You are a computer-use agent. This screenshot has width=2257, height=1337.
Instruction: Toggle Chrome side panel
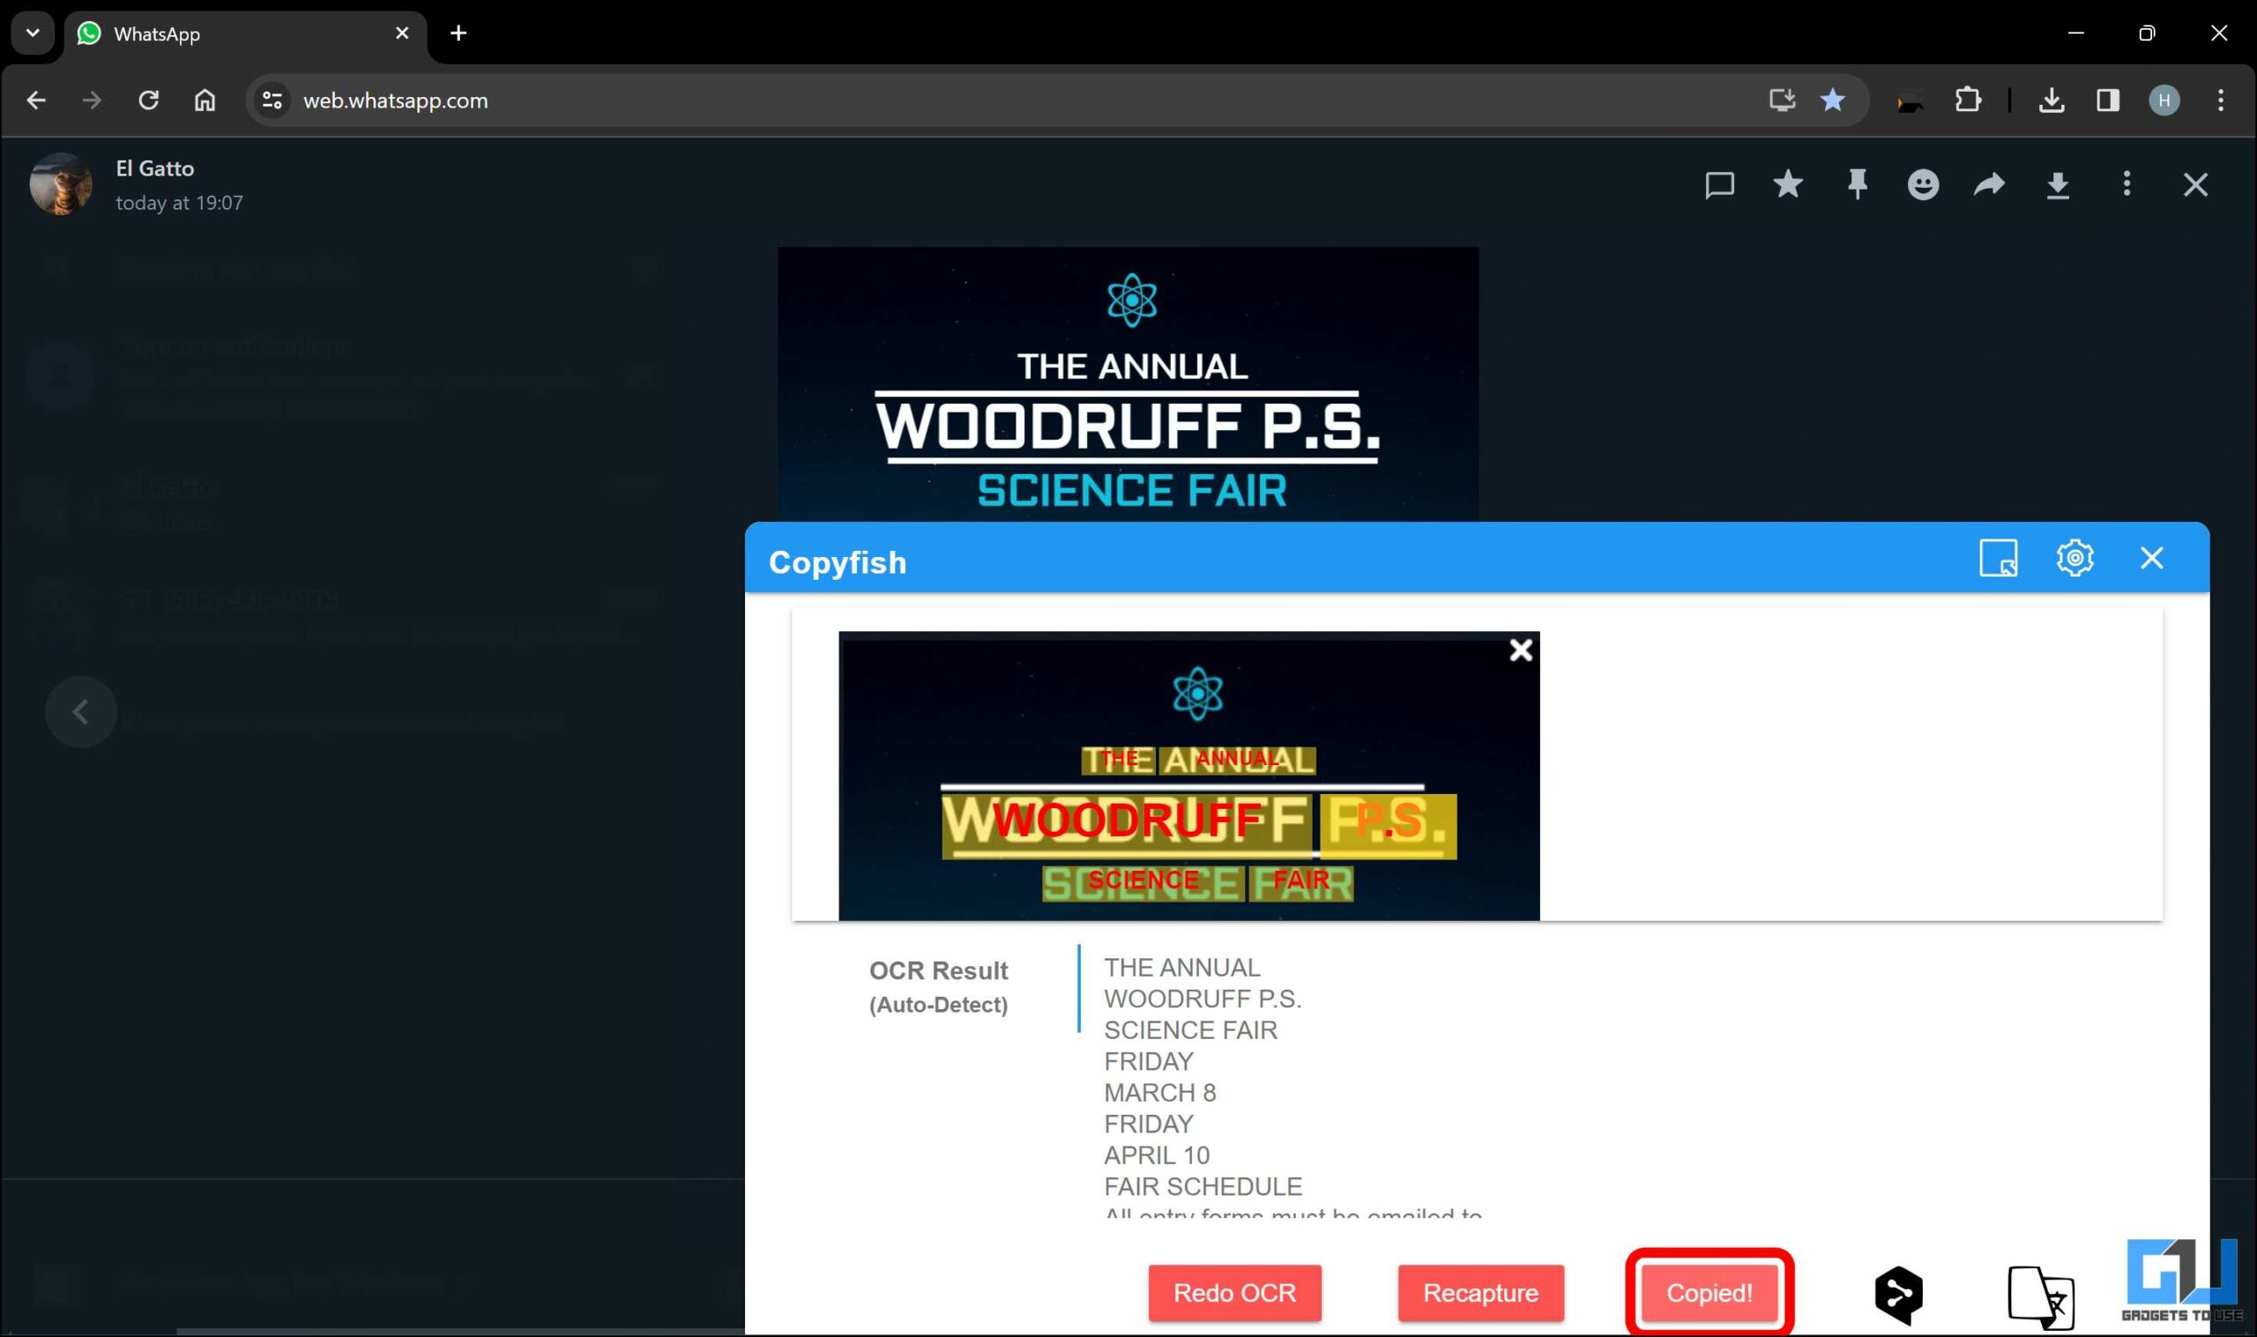(2107, 100)
